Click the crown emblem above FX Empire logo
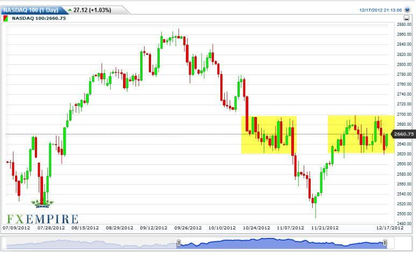This screenshot has width=416, height=253. point(42,204)
